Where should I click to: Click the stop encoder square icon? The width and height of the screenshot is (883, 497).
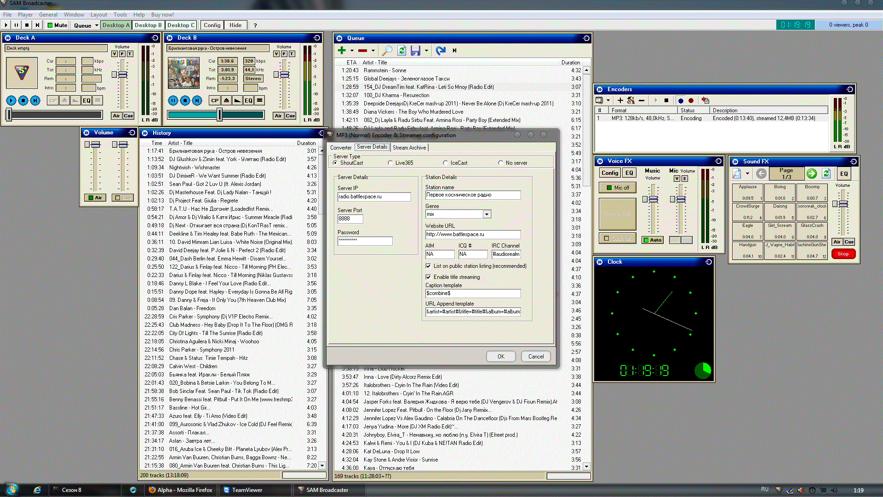[666, 100]
